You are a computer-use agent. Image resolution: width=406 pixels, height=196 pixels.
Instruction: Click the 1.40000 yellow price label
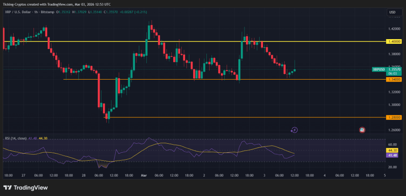tap(394, 41)
